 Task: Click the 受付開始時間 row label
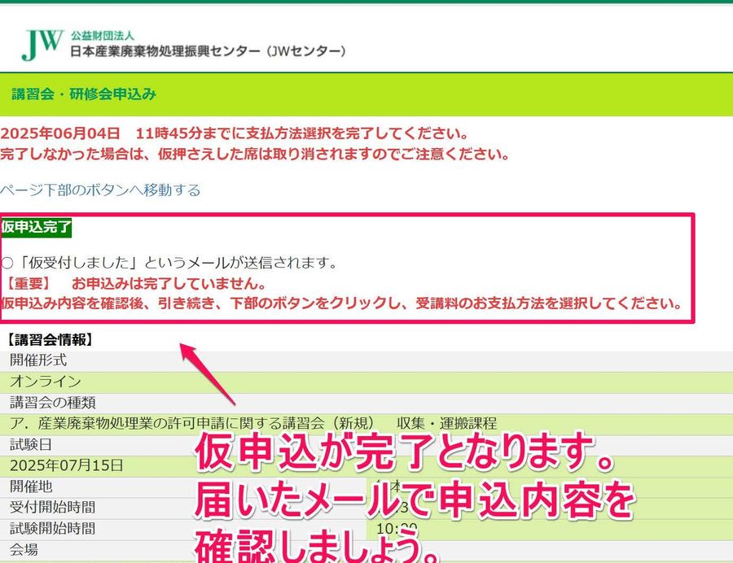[53, 507]
